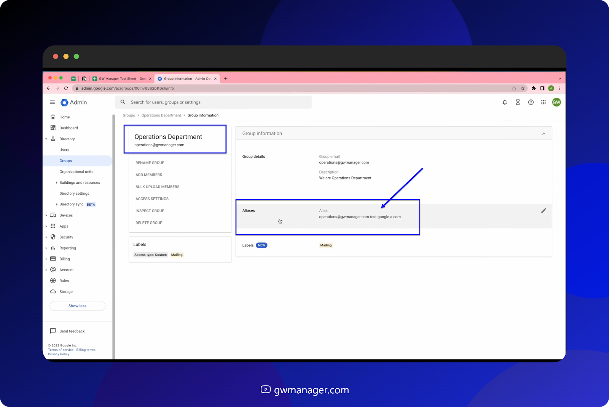Click Operations Department breadcrumb link
609x407 pixels.
(x=161, y=115)
